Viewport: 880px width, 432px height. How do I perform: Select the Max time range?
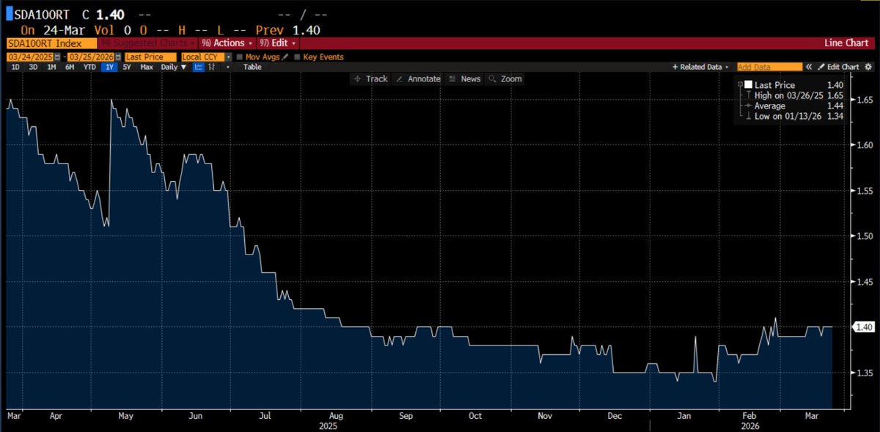click(147, 67)
